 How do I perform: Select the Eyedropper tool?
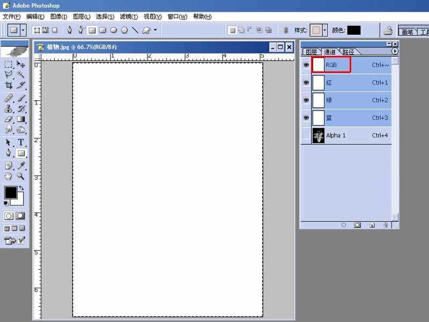[x=21, y=165]
